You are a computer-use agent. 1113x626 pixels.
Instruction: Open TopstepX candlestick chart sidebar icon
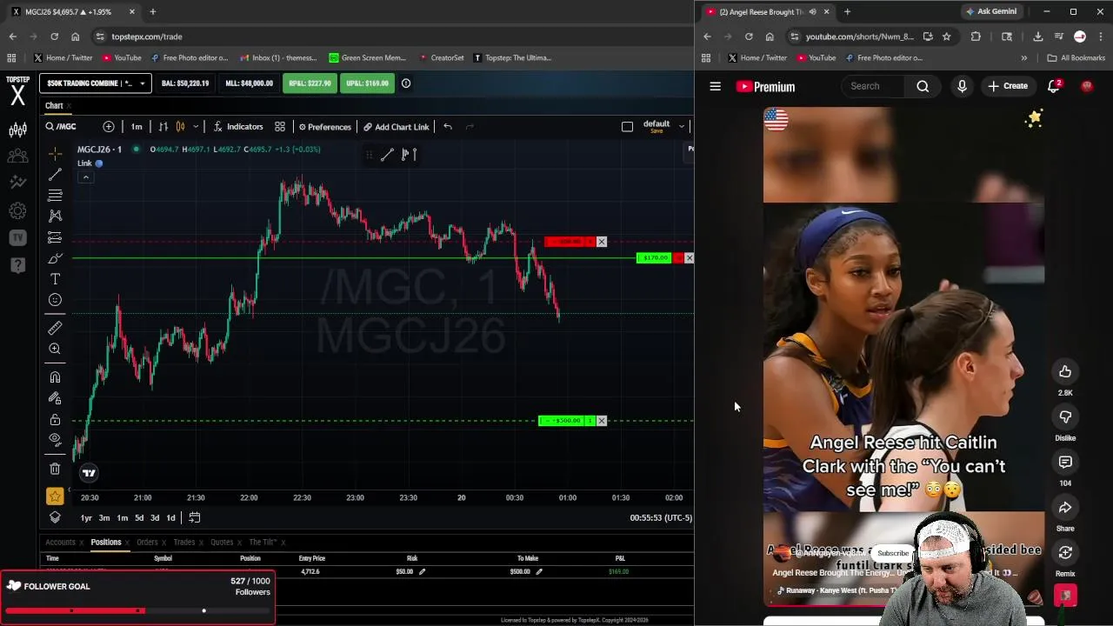17,130
